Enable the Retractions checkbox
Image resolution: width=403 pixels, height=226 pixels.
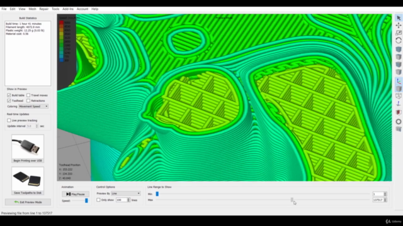pyautogui.click(x=28, y=100)
